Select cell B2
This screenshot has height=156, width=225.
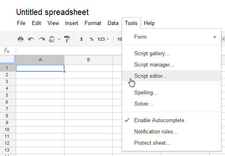point(89,75)
